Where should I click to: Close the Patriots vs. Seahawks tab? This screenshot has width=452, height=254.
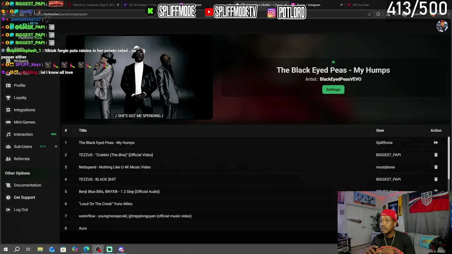[118, 5]
